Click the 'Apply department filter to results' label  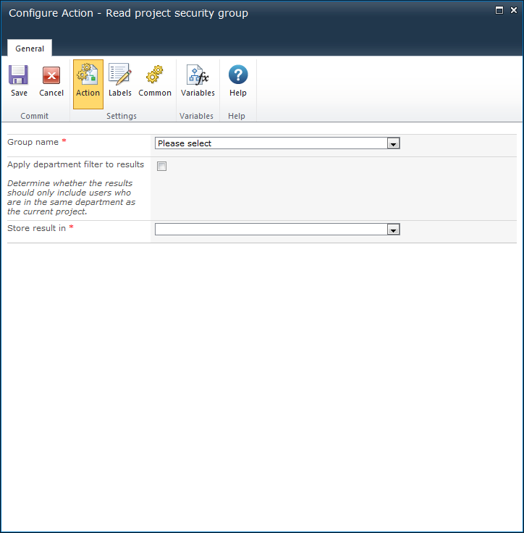[x=75, y=164]
